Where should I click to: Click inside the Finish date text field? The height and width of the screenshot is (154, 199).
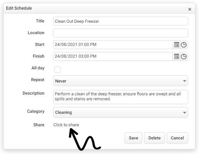tap(113, 57)
